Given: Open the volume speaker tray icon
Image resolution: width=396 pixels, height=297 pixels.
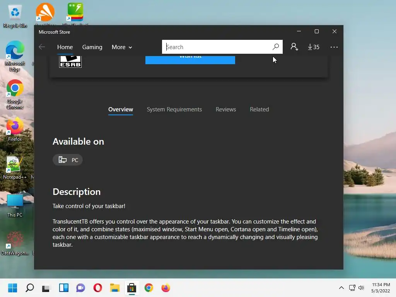Looking at the screenshot, I should pyautogui.click(x=361, y=288).
